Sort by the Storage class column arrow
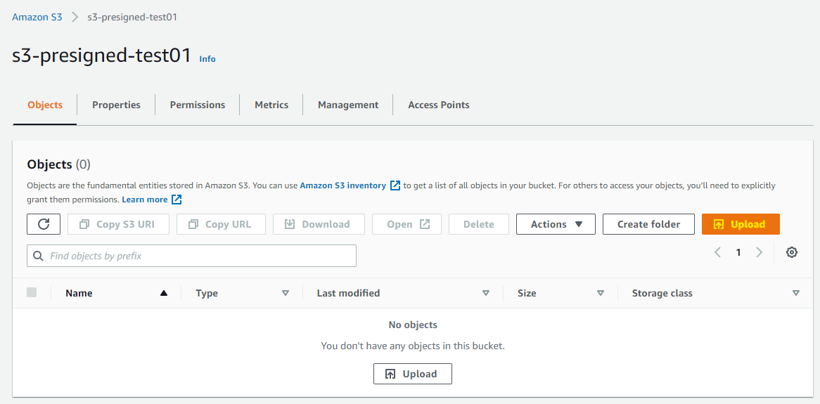 [796, 293]
